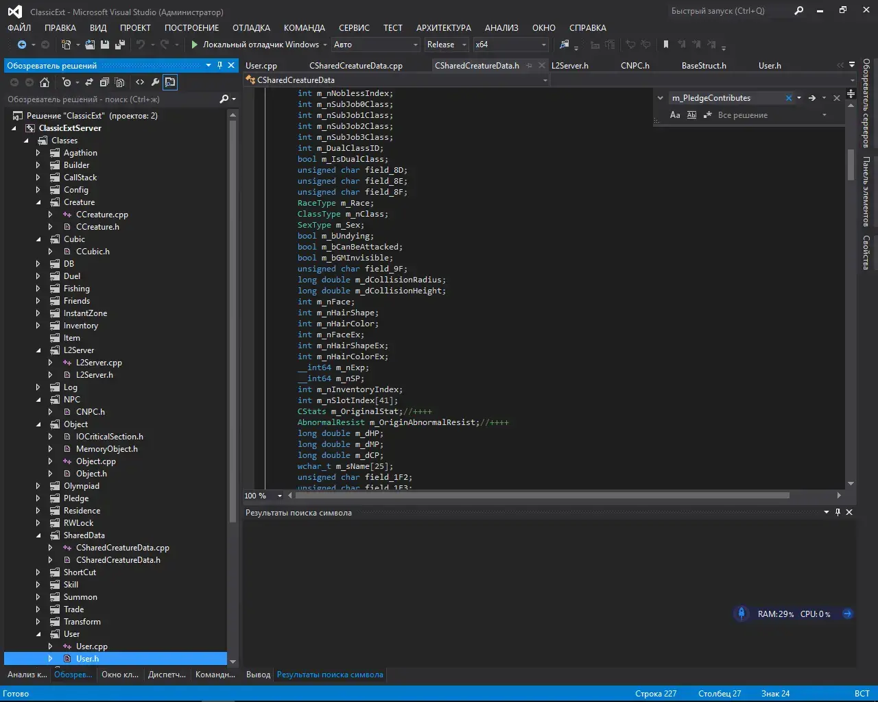Click the Undo toolbar icon
This screenshot has height=702, width=878.
click(x=141, y=45)
